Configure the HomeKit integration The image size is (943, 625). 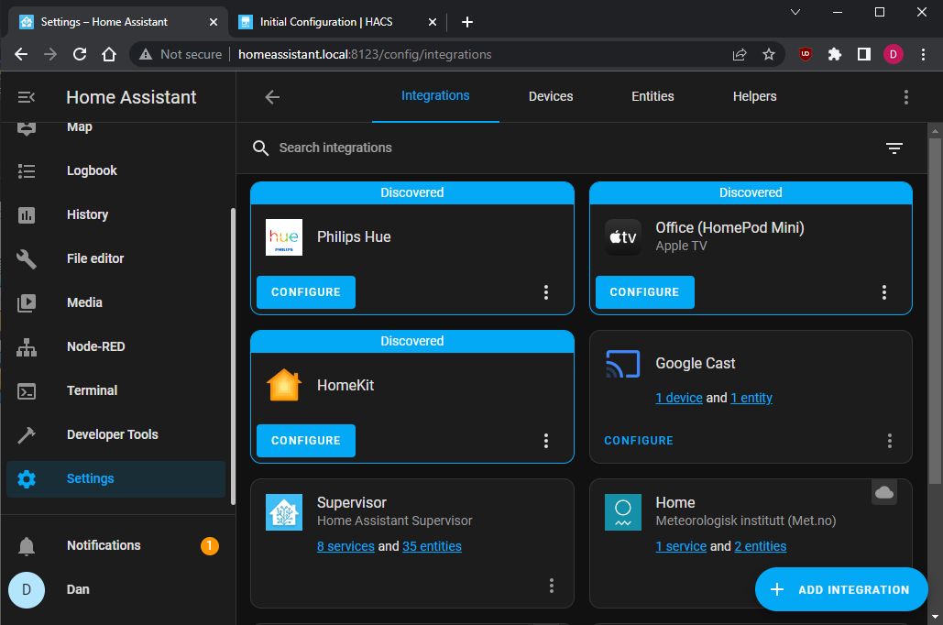[x=306, y=441]
